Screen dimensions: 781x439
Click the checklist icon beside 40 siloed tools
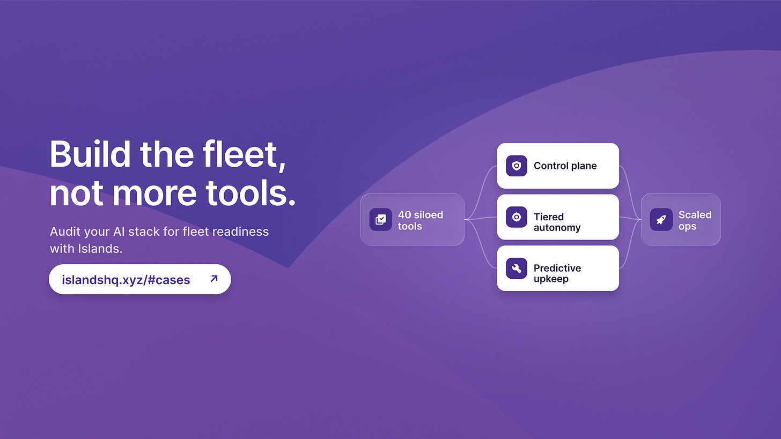tap(381, 220)
